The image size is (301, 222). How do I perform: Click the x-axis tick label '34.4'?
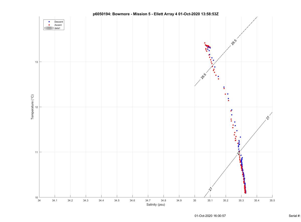(x=101, y=200)
